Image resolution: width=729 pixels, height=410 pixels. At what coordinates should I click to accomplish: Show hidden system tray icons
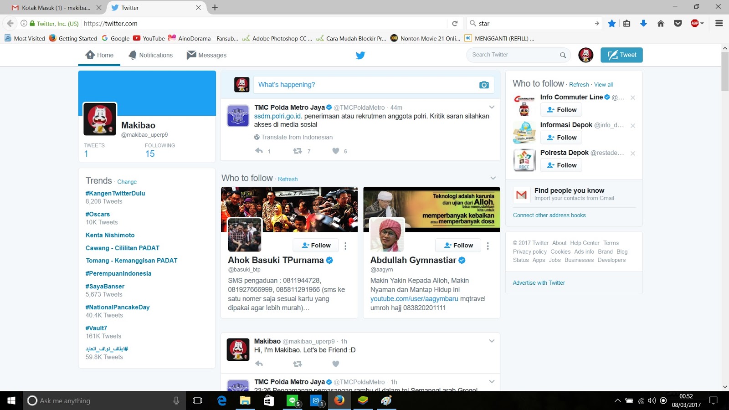pyautogui.click(x=617, y=400)
